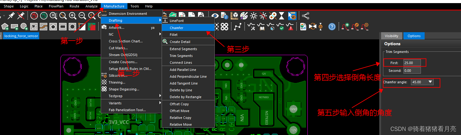Screen dimensions: 461x135
Task: Open the color palette brush icon
Action: pyautogui.click(x=244, y=15)
